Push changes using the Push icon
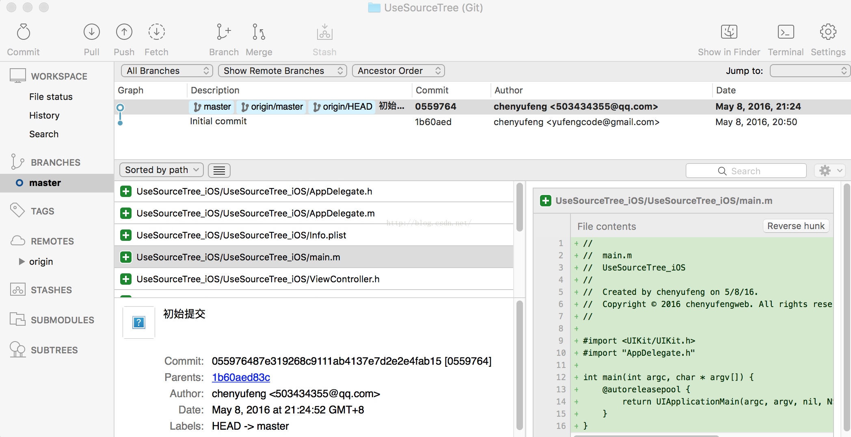Viewport: 851px width, 437px height. 124,32
